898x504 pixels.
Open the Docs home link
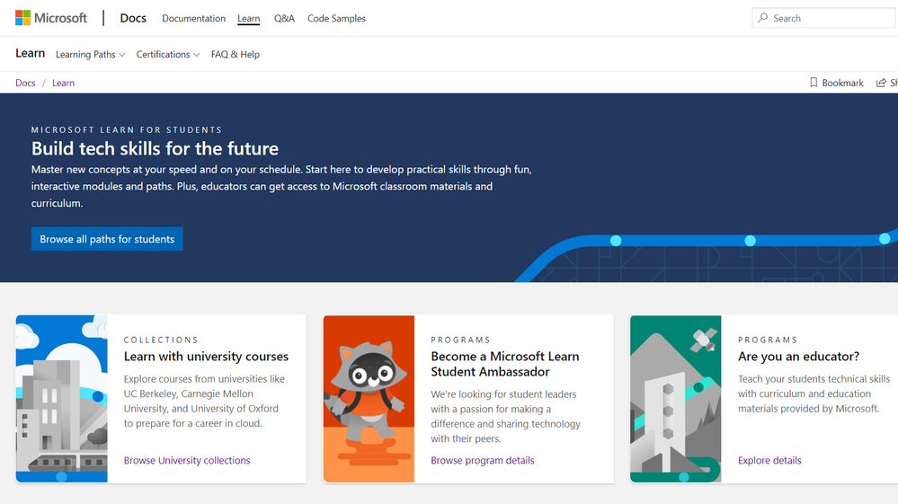133,18
